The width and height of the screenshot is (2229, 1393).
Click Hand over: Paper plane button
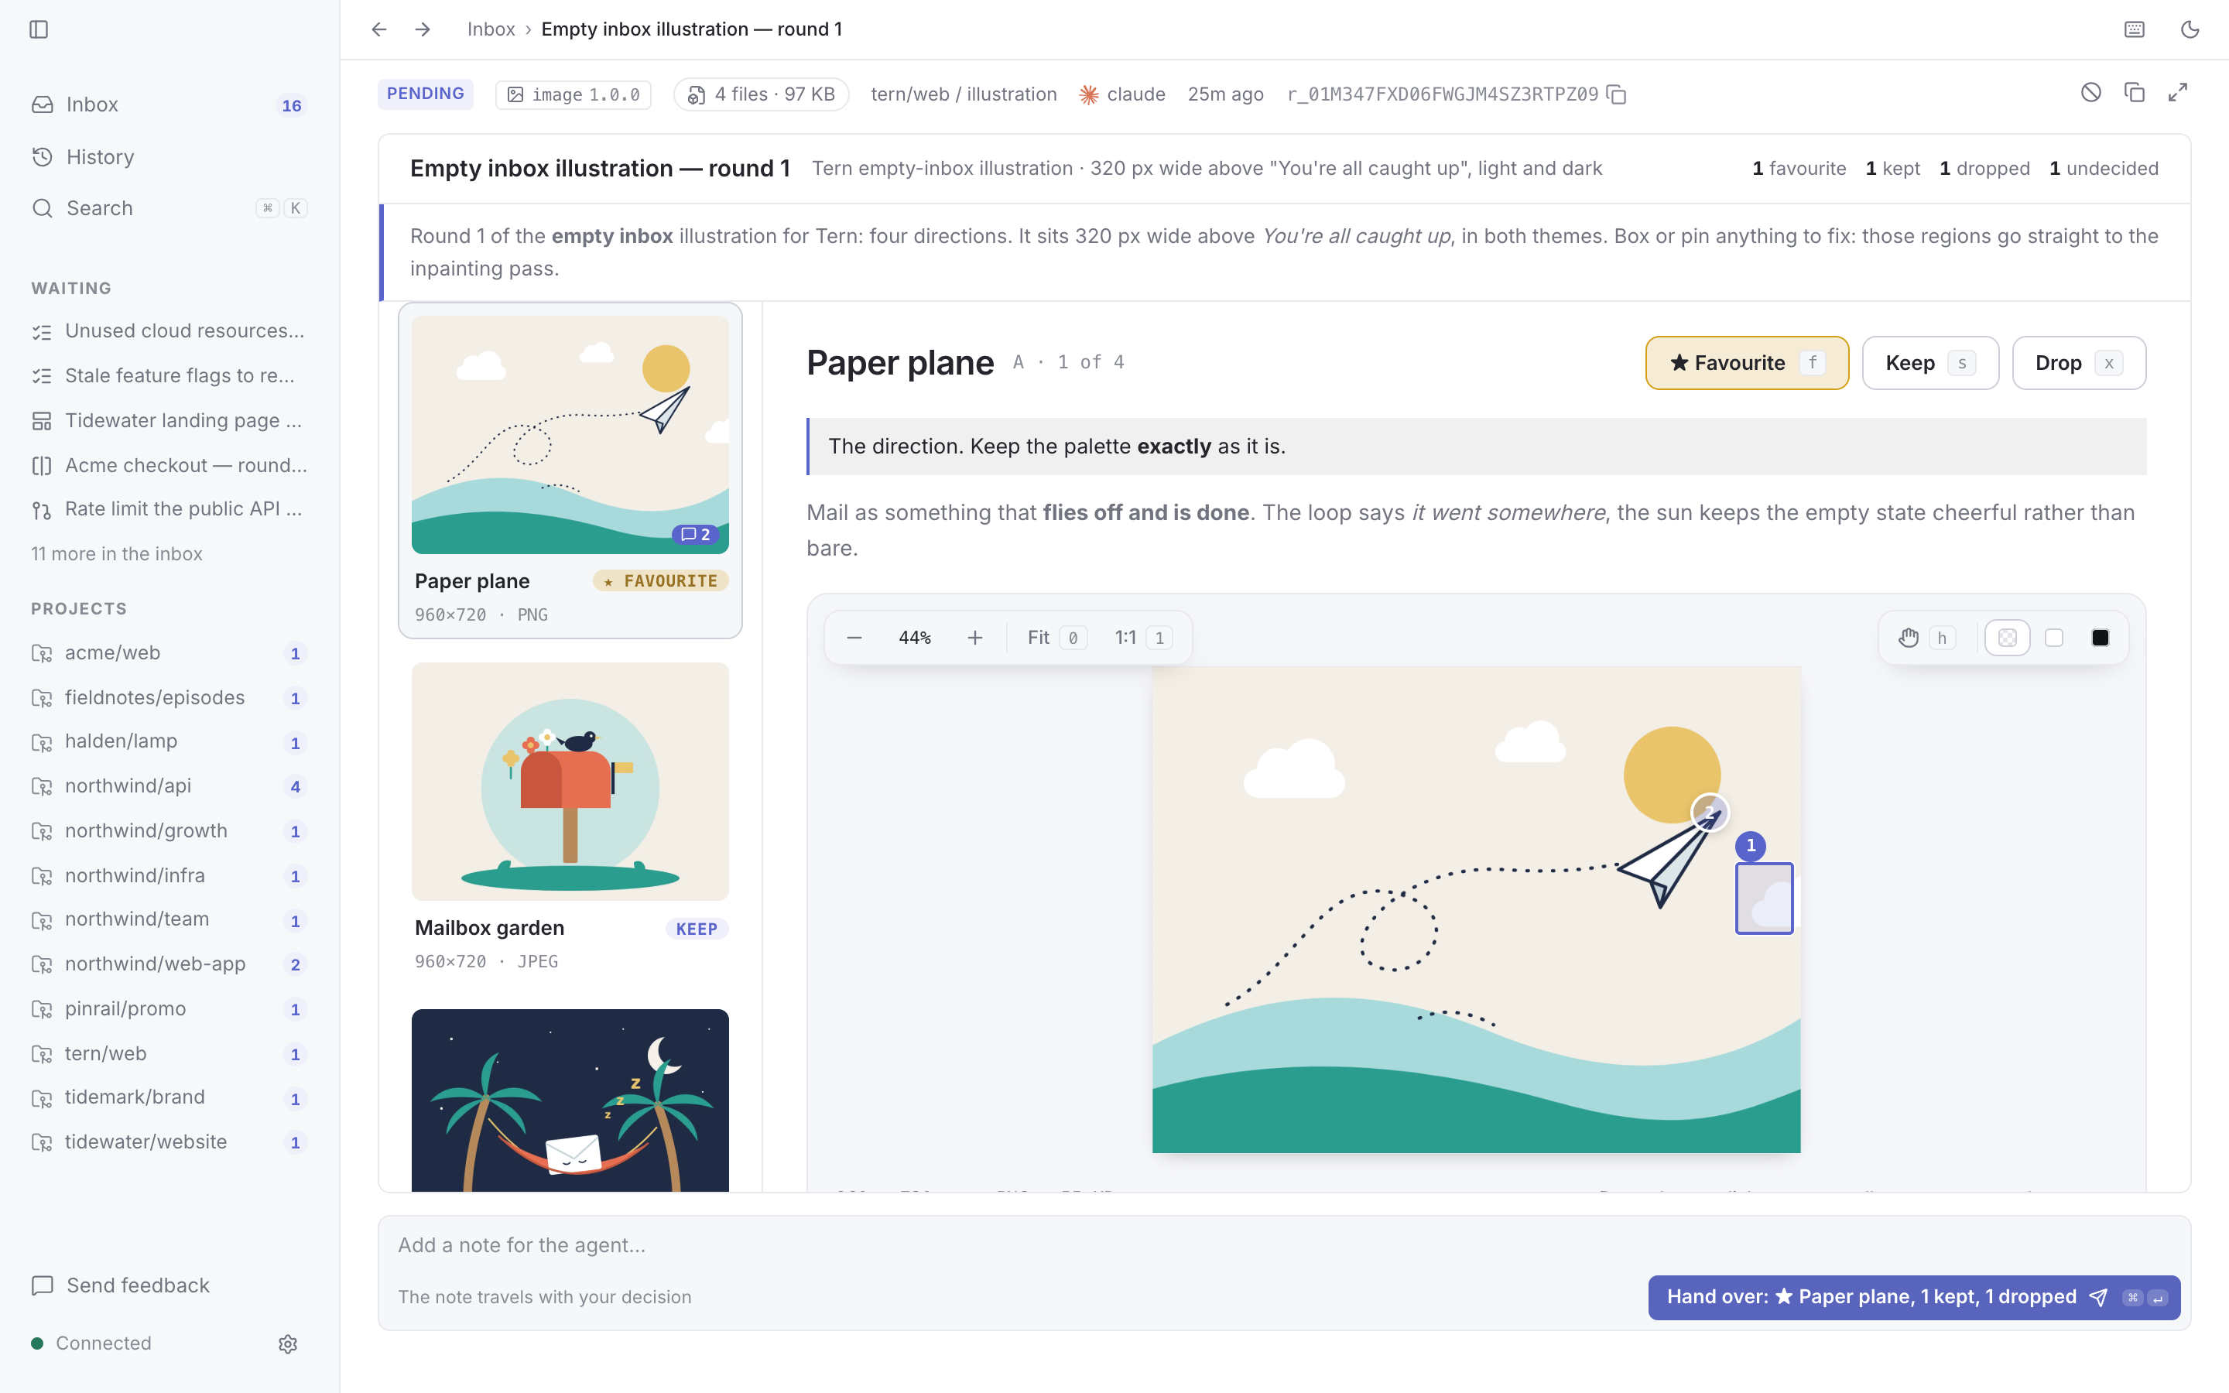[x=1914, y=1297]
